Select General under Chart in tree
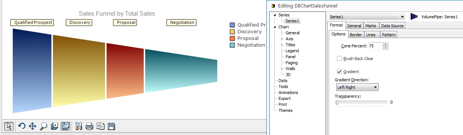The height and width of the screenshot is (135, 463). click(293, 33)
